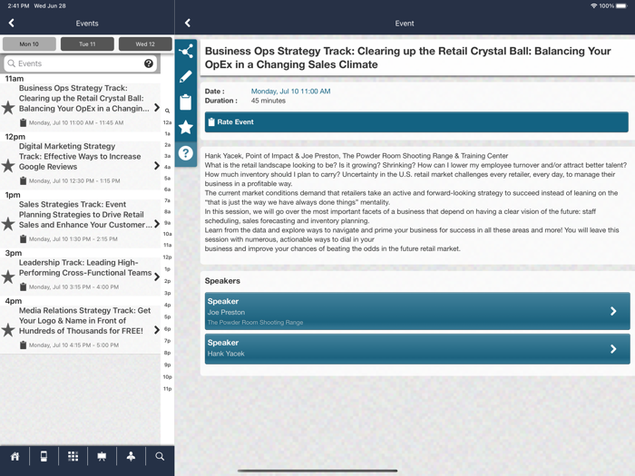
Task: Tap the Monday, Jul 10 11:00 AM date link
Action: pyautogui.click(x=291, y=91)
